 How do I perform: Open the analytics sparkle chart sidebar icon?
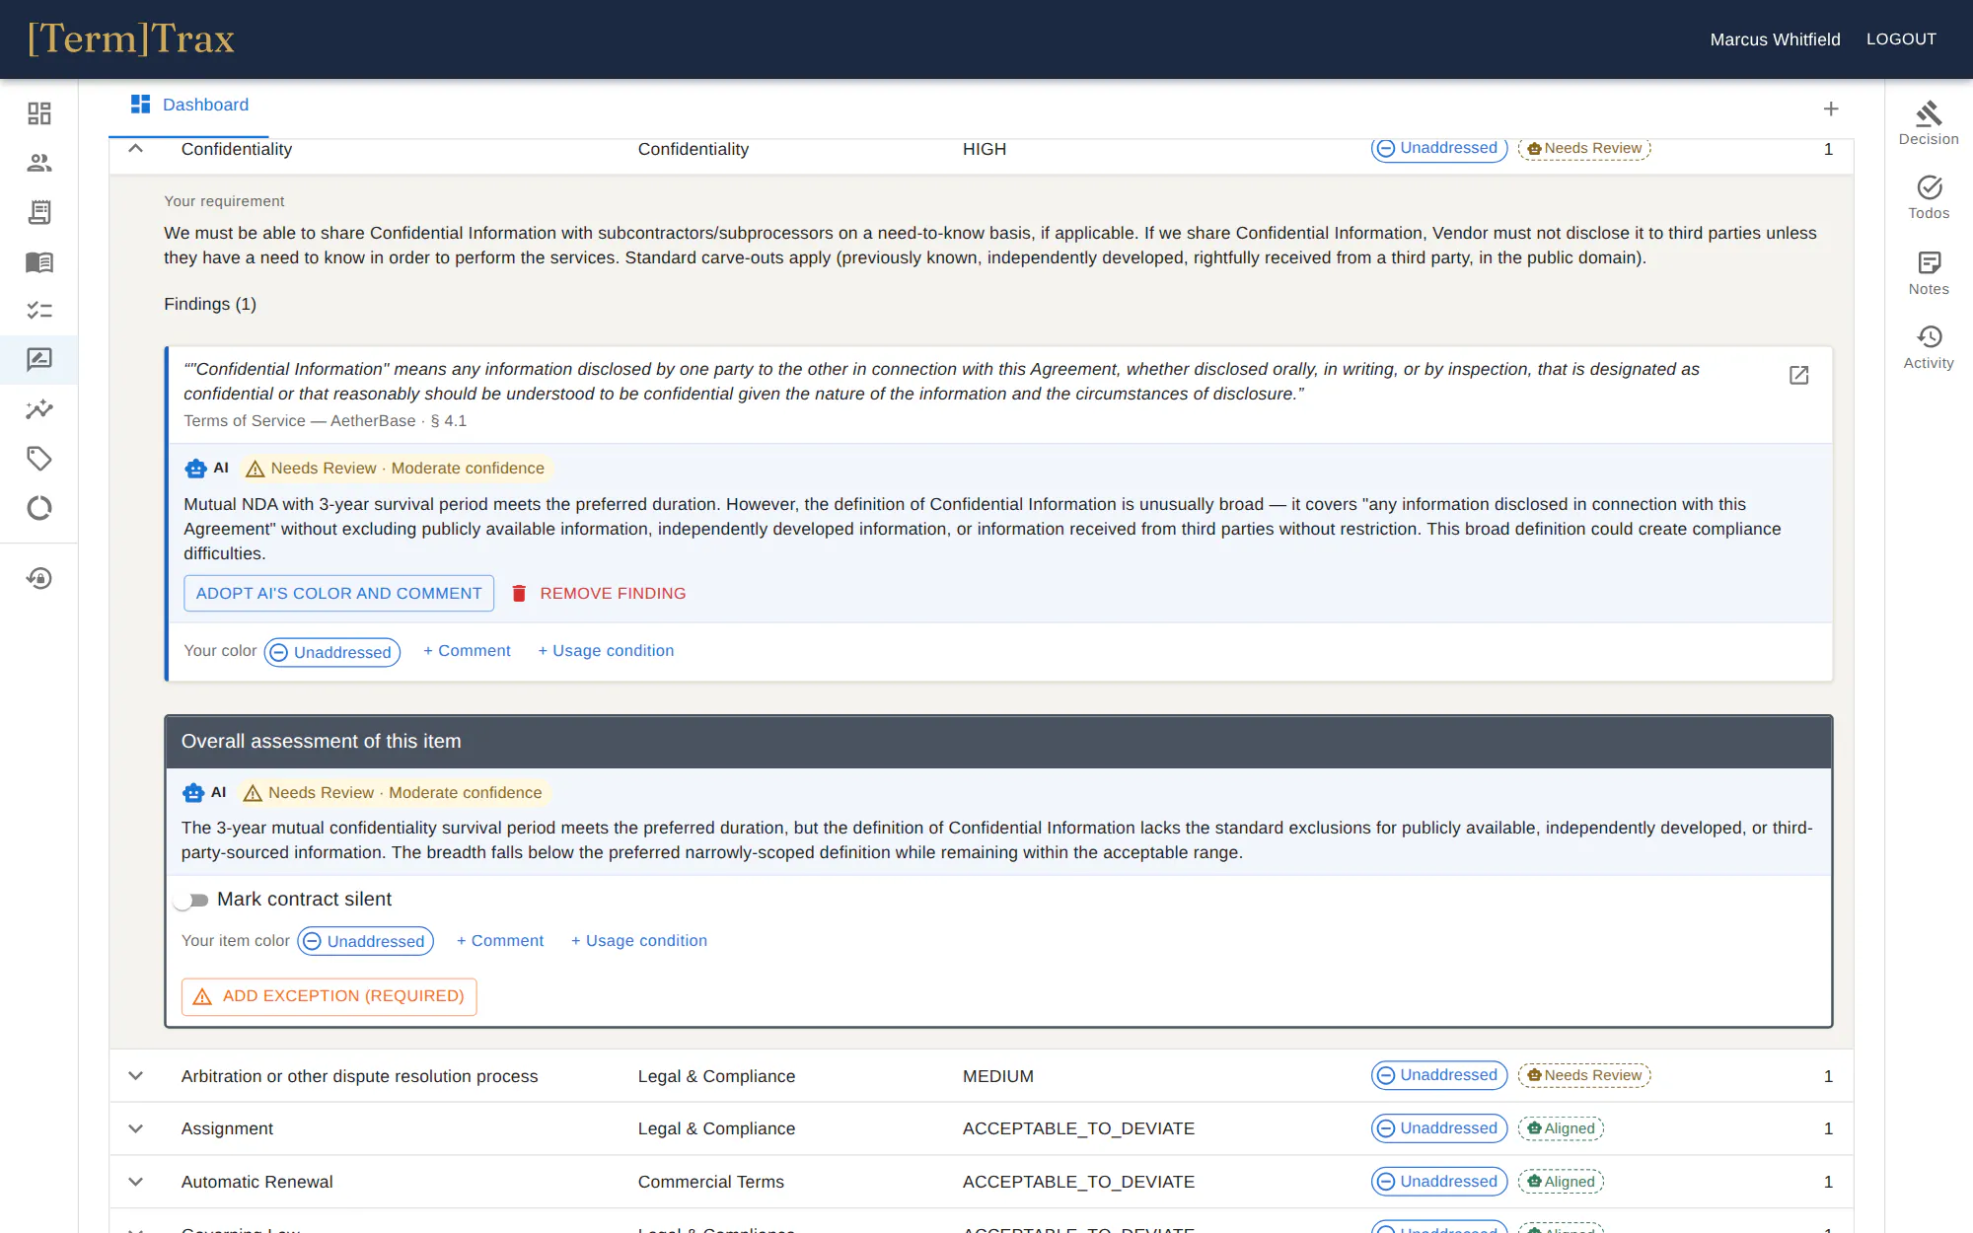pyautogui.click(x=39, y=409)
